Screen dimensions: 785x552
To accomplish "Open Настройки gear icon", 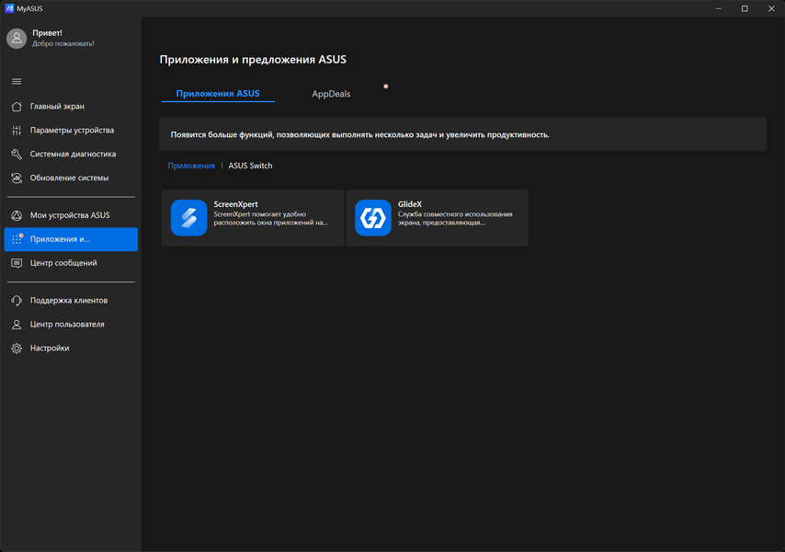I will (x=17, y=348).
